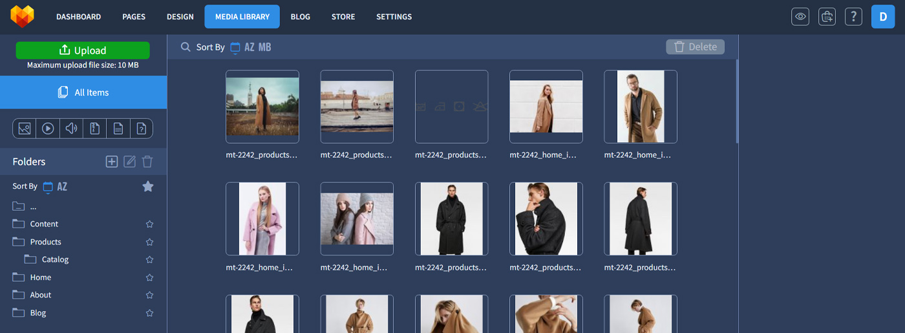This screenshot has width=905, height=333.
Task: Filter media by images icon
Action: point(25,129)
